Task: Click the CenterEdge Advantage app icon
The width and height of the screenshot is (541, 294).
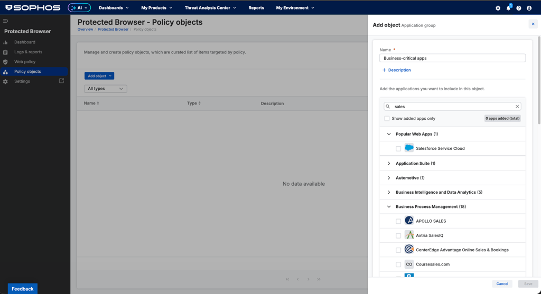Action: 409,250
